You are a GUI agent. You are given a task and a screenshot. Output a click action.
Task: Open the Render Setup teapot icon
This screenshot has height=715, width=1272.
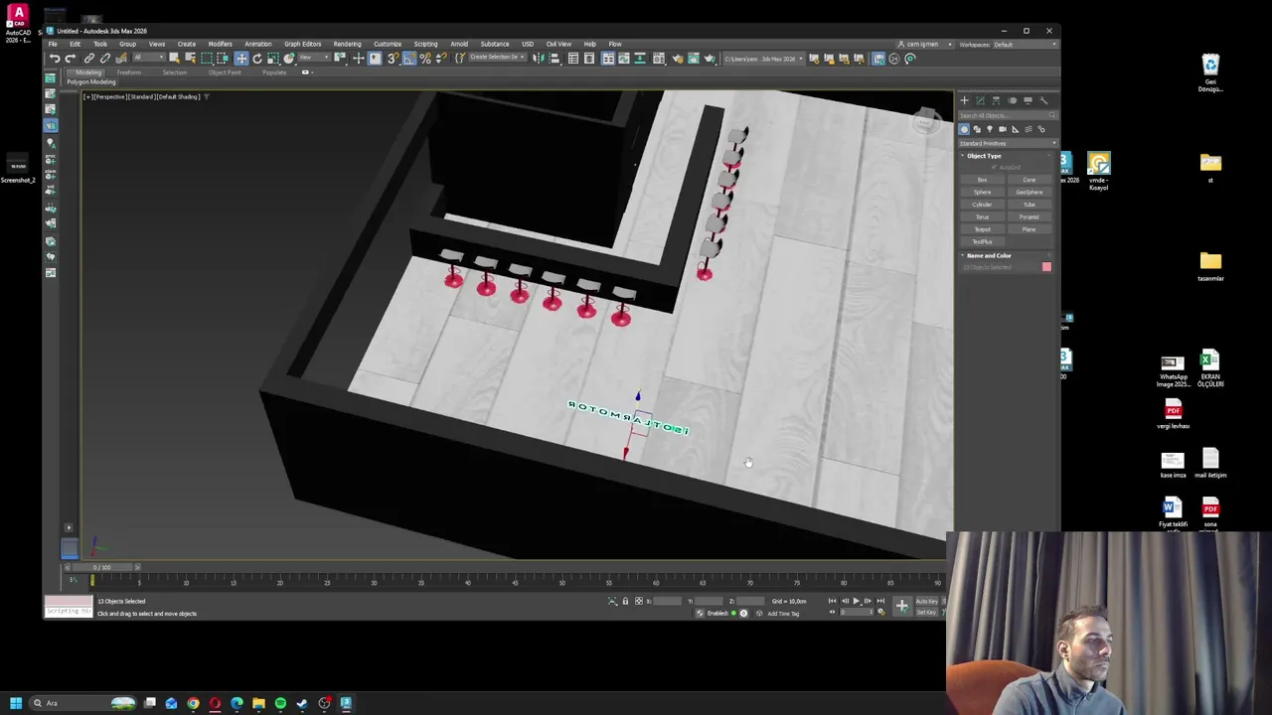point(678,58)
